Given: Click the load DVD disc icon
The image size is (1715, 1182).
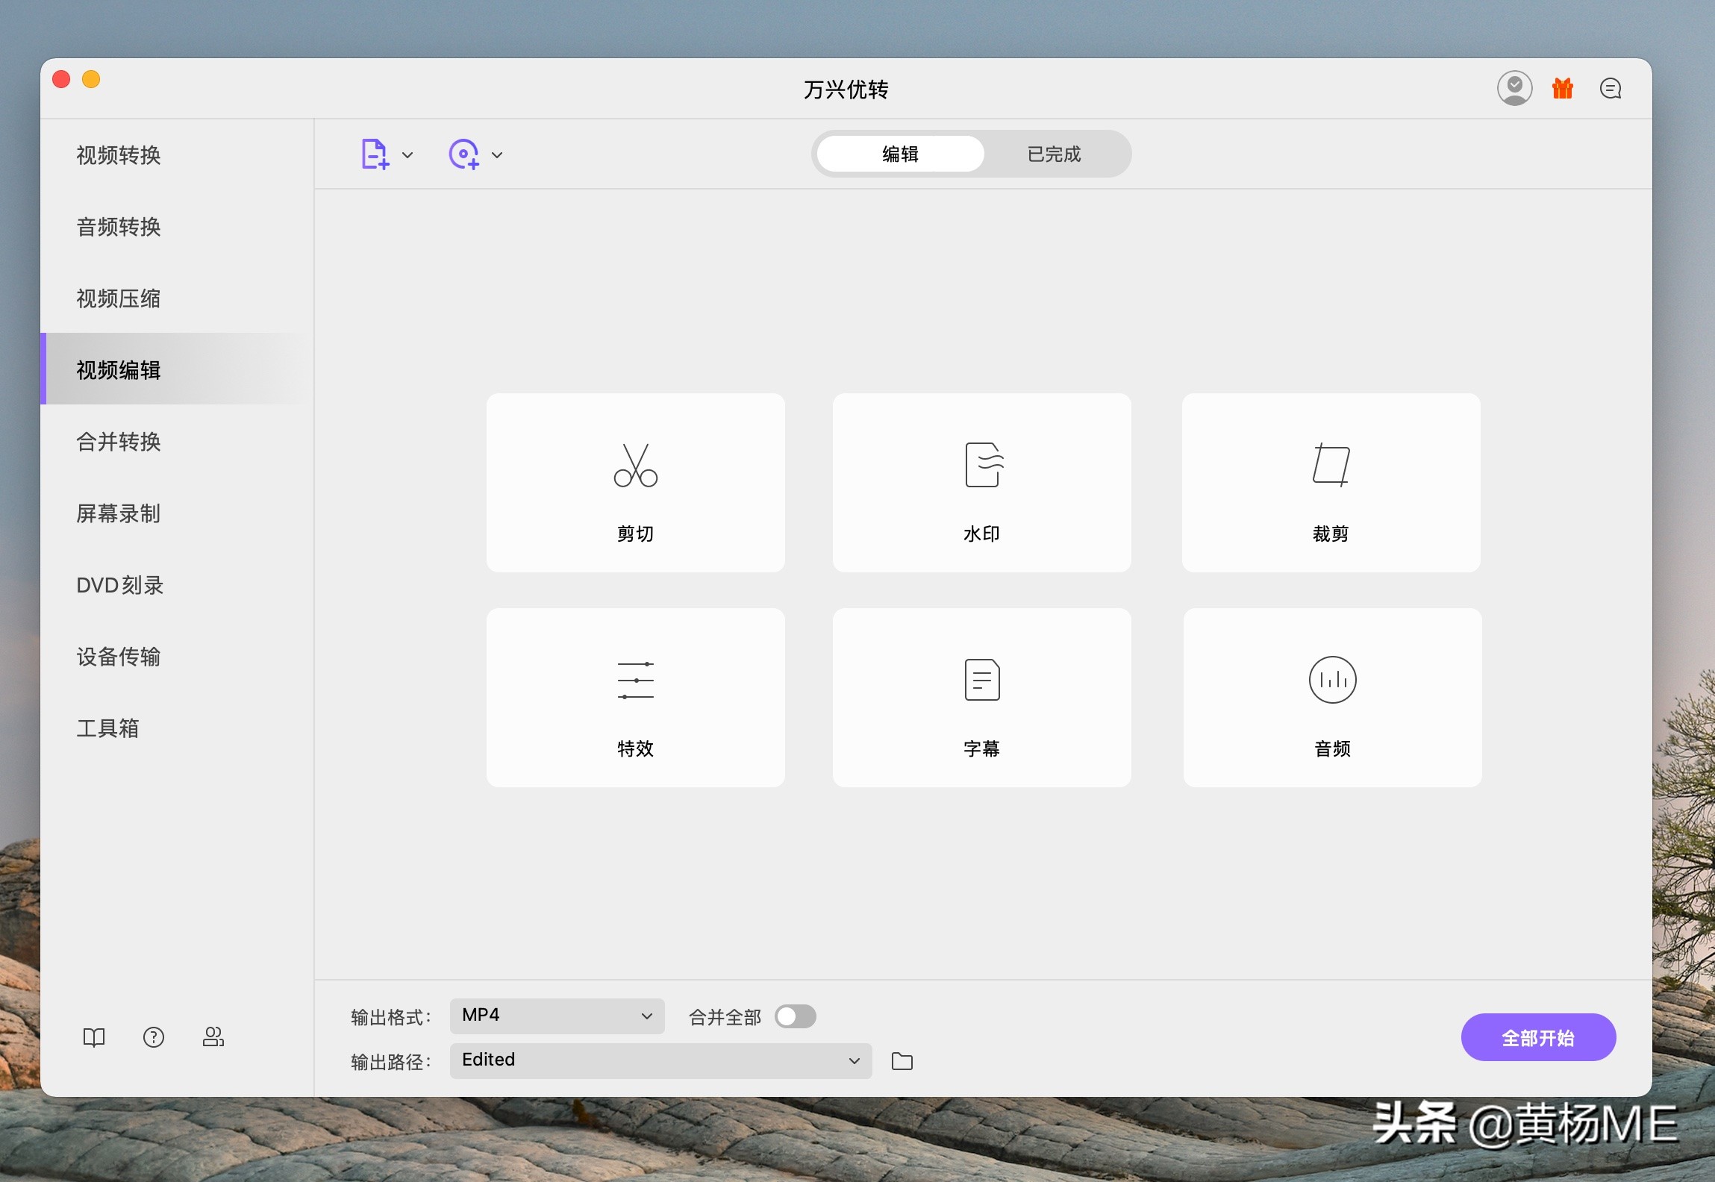Looking at the screenshot, I should [464, 154].
